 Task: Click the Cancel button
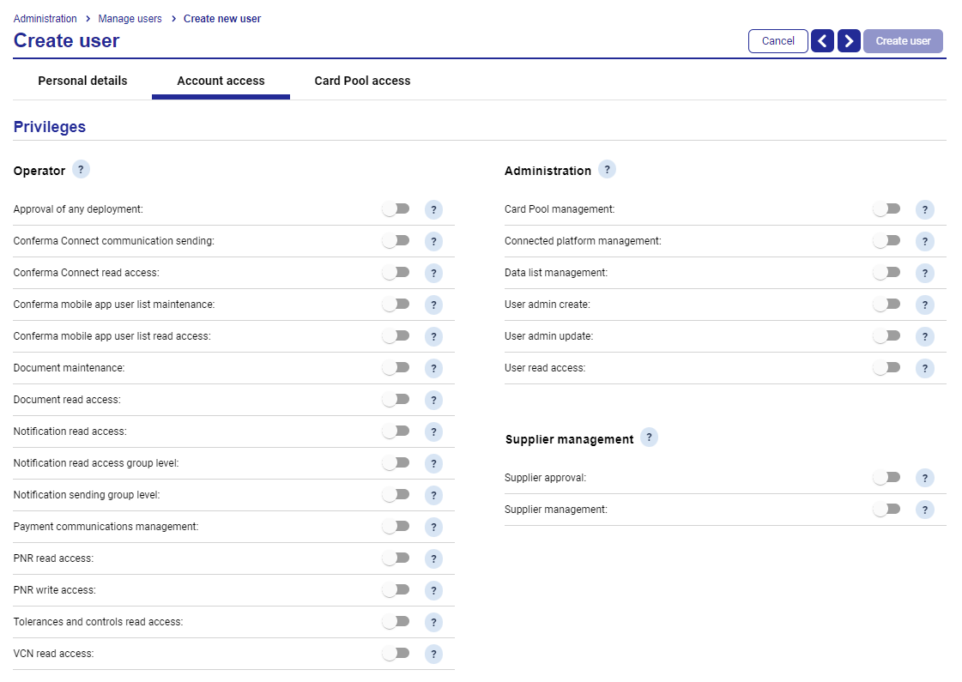click(x=778, y=41)
